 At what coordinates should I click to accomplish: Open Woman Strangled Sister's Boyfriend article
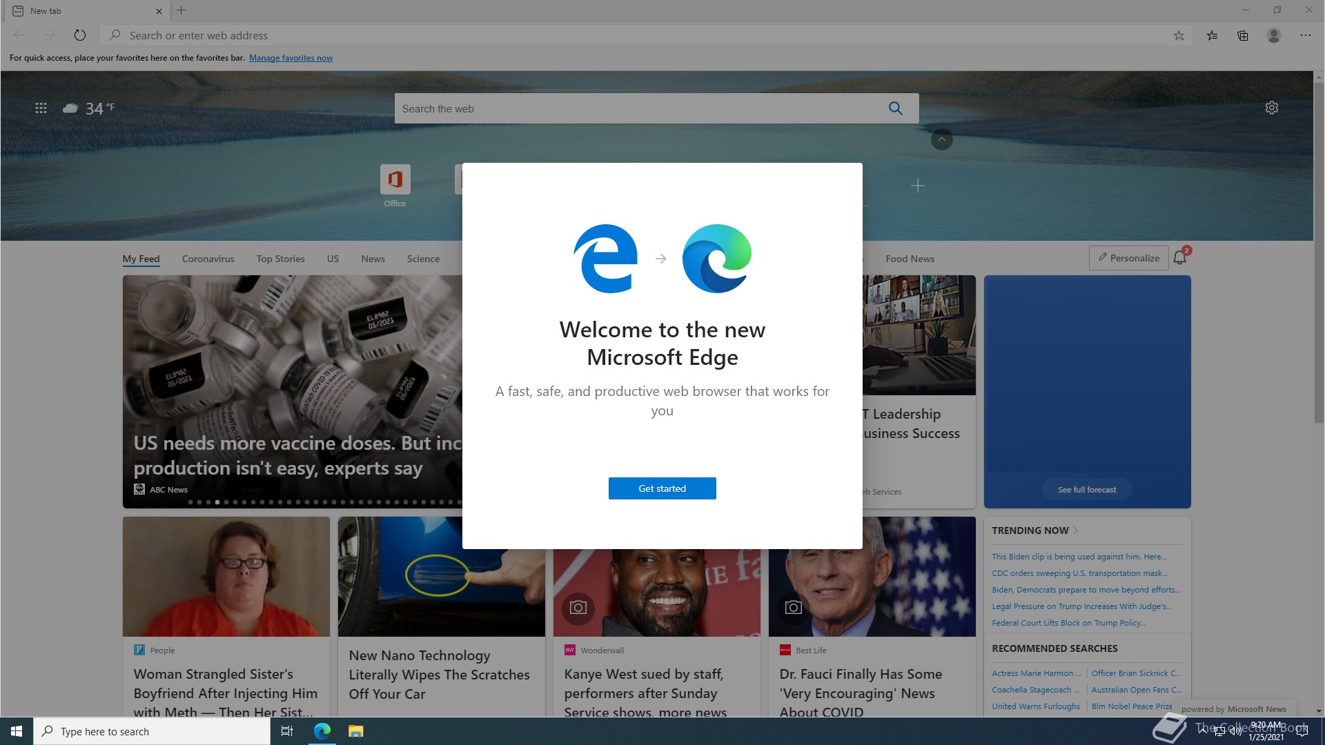[225, 693]
